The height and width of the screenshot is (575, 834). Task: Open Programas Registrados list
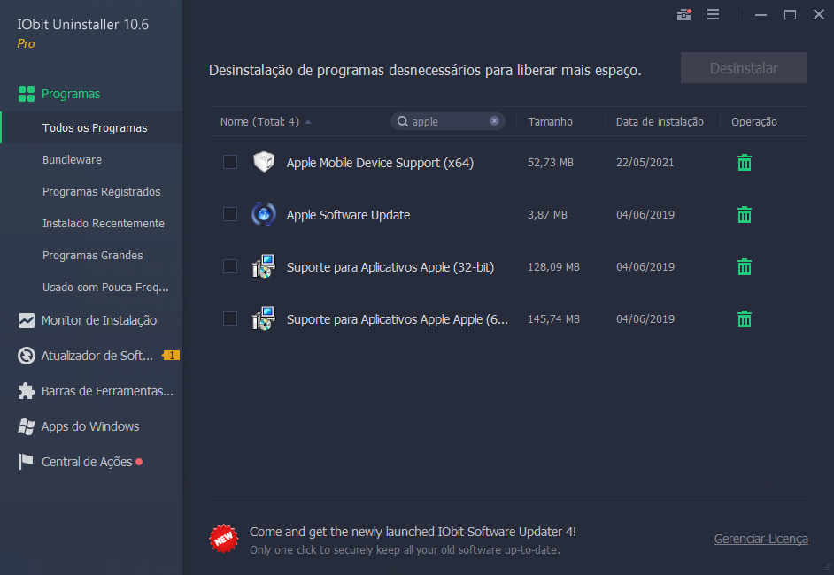(x=102, y=192)
